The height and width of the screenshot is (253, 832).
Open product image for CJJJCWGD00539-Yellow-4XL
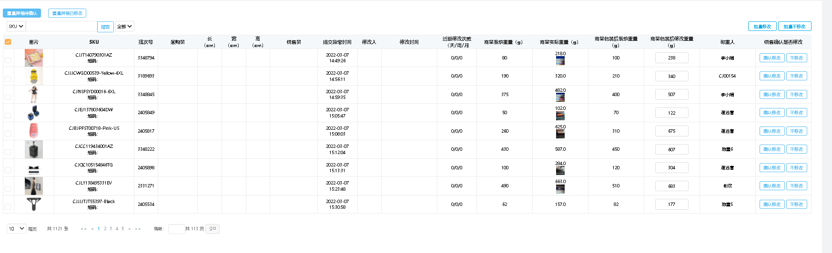pos(34,76)
